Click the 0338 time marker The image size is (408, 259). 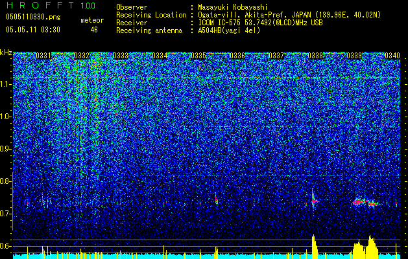(x=315, y=56)
